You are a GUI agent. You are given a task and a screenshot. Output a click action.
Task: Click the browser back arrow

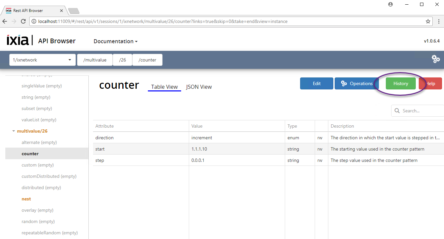5,21
